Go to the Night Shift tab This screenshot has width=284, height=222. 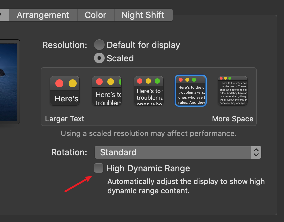tap(143, 15)
